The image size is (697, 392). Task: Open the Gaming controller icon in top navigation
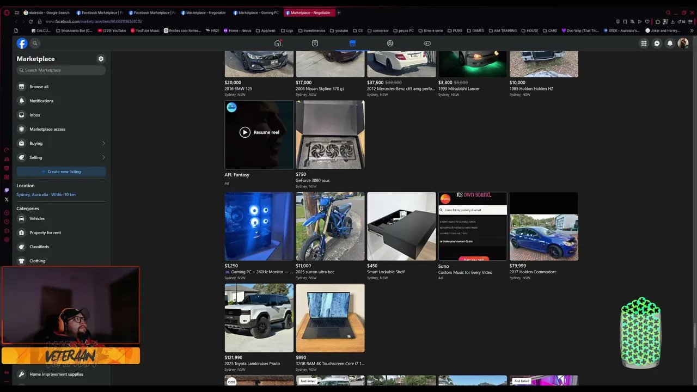pyautogui.click(x=427, y=44)
